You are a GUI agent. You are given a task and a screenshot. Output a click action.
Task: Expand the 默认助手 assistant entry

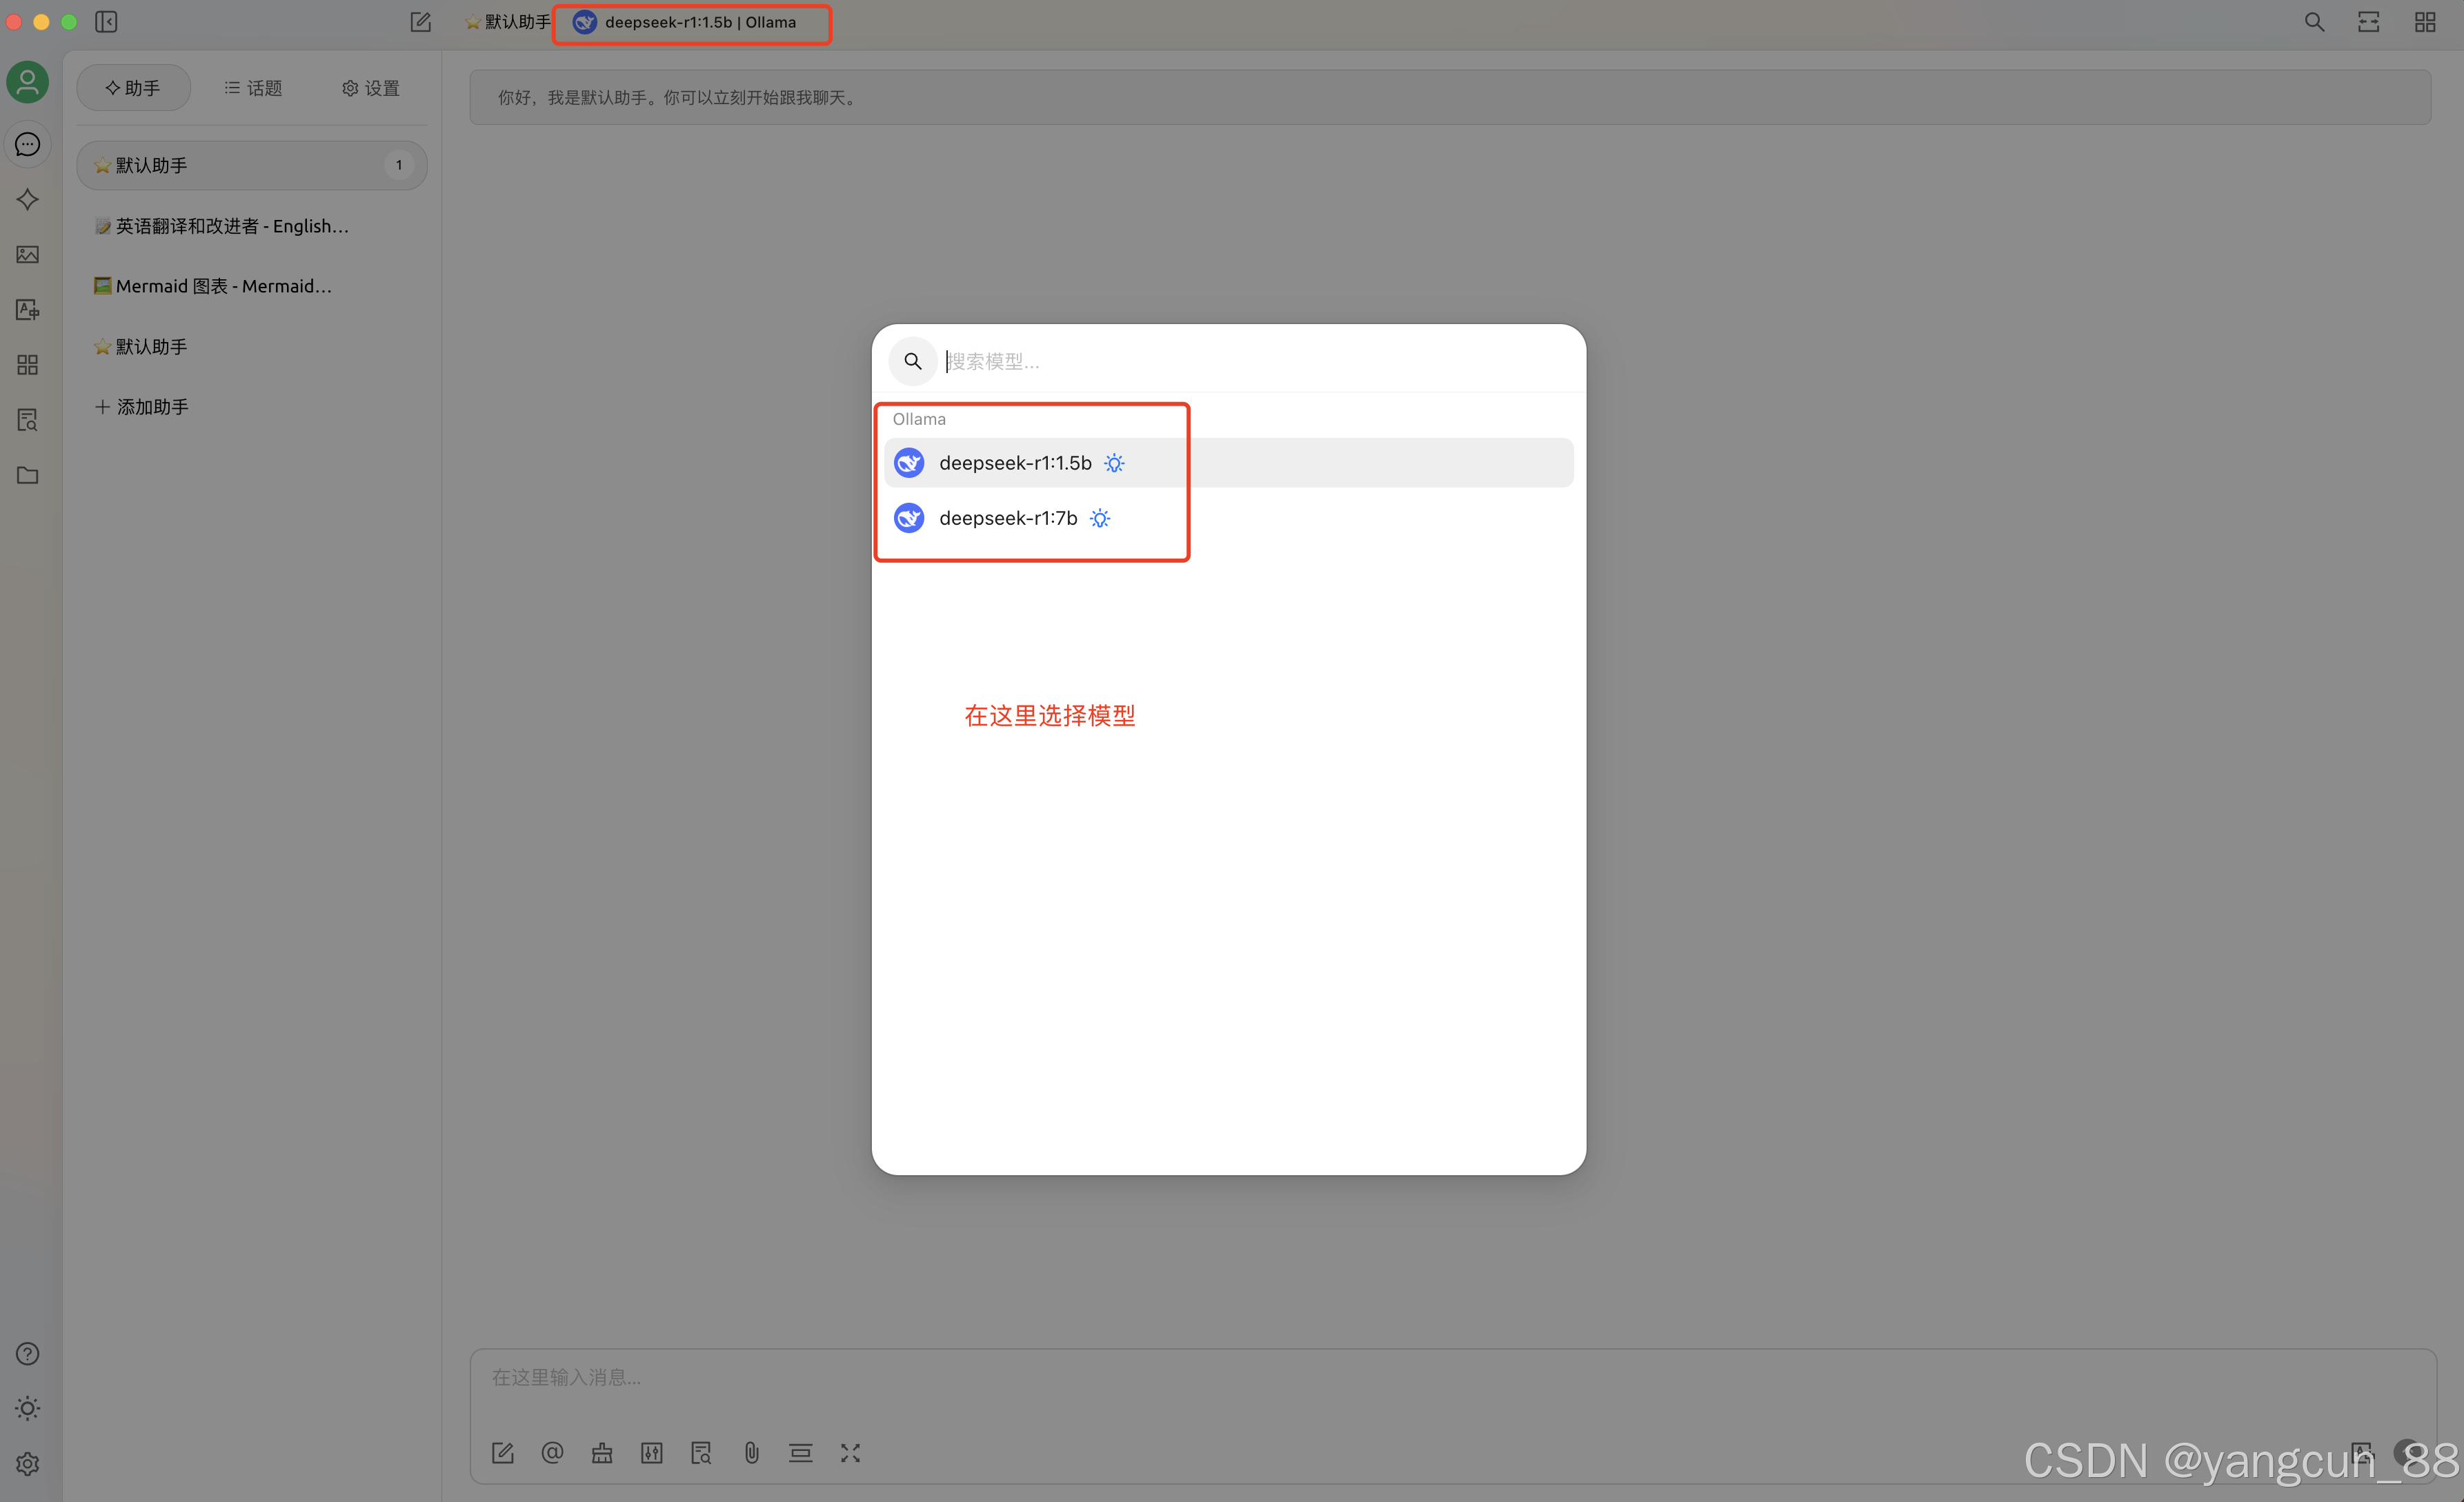point(252,165)
